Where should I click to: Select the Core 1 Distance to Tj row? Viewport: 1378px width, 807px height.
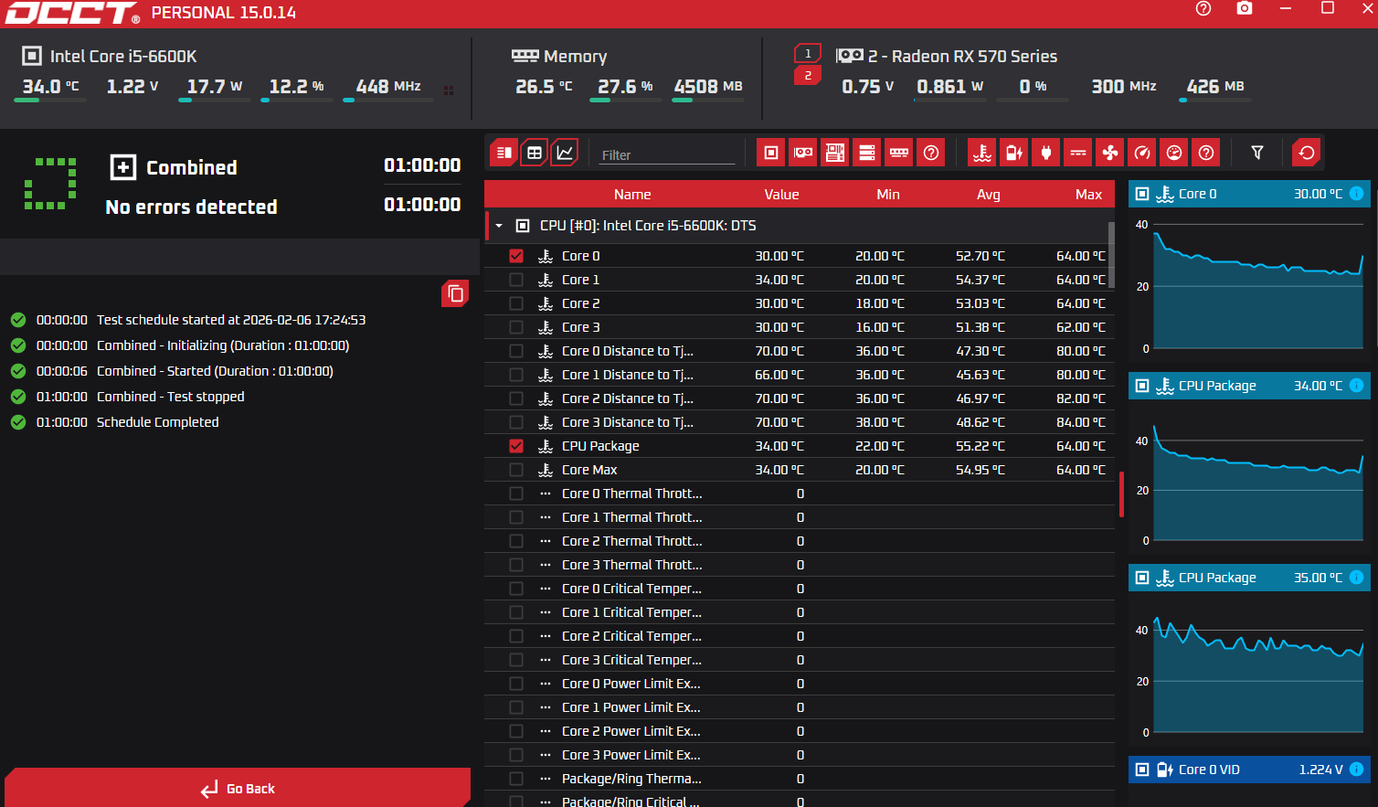click(800, 375)
